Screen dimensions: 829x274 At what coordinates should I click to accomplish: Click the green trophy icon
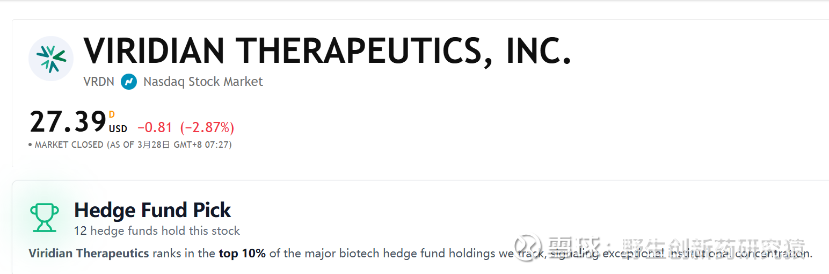pos(45,218)
